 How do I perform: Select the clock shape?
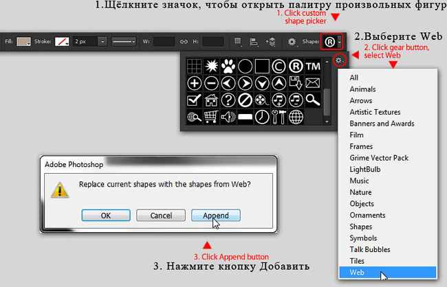[262, 117]
